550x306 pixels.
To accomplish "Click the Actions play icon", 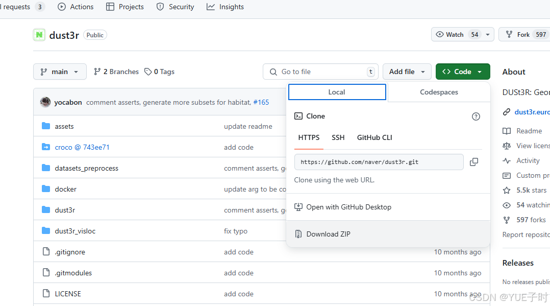I will (x=62, y=7).
